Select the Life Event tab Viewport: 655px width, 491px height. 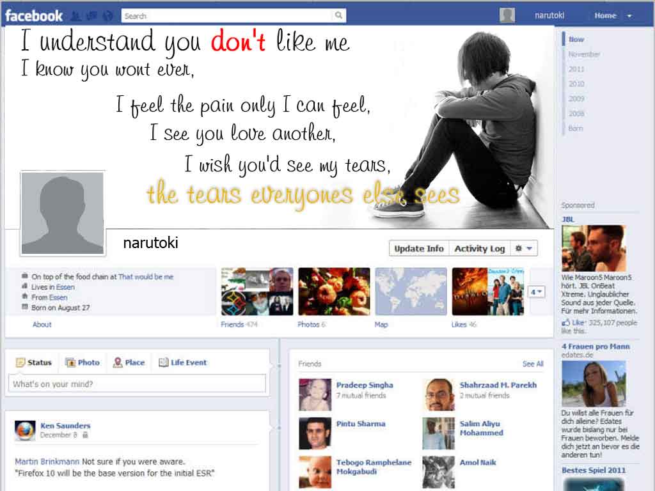click(x=182, y=362)
